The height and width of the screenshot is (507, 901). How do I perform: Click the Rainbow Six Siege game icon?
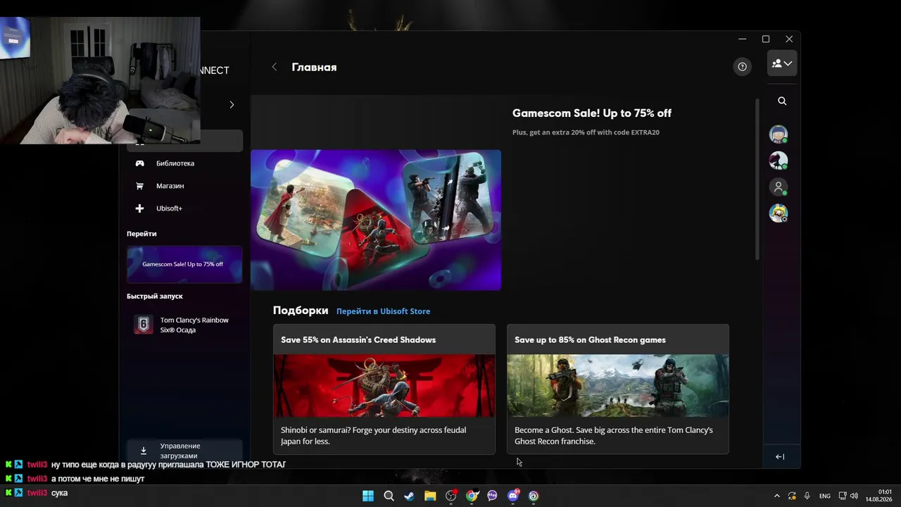(144, 325)
